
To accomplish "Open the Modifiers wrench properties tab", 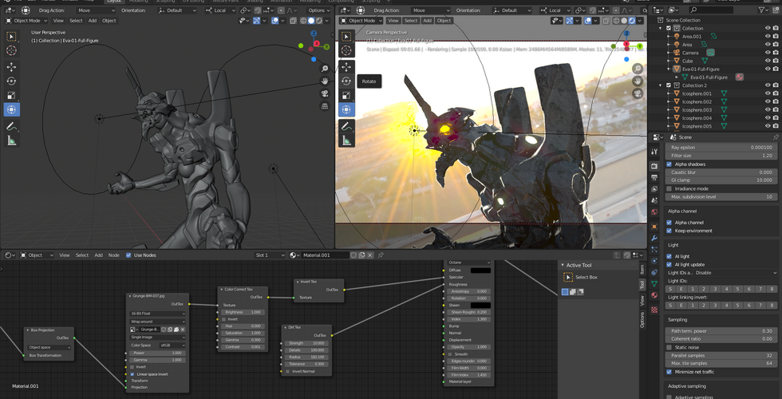I will [x=654, y=238].
